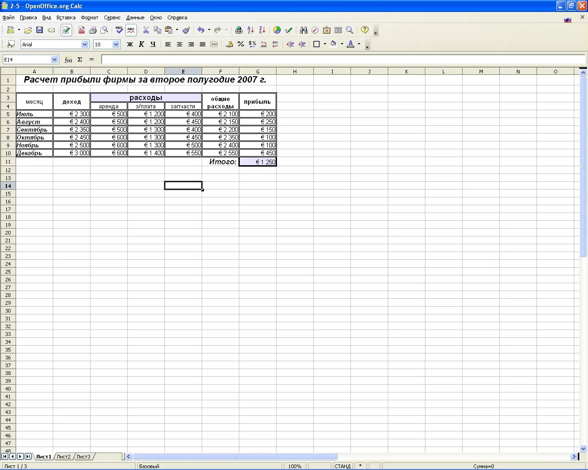The width and height of the screenshot is (588, 470).
Task: Open the Borders dropdown arrow
Action: coord(325,44)
